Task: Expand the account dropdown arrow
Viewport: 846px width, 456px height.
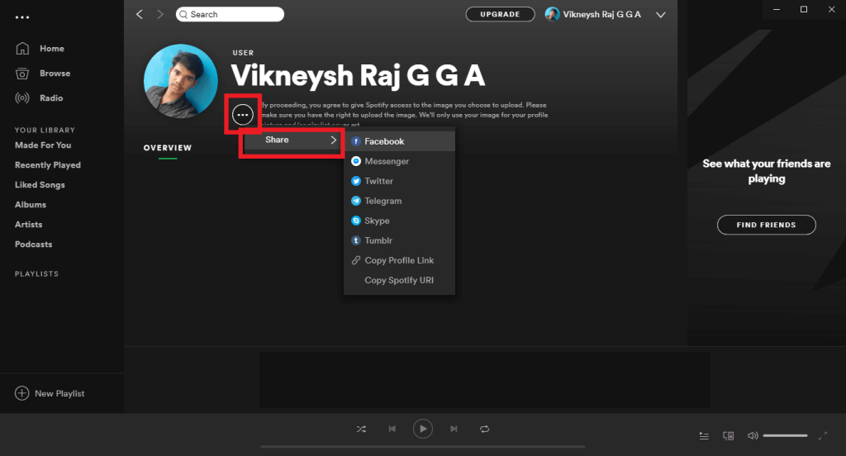Action: pyautogui.click(x=660, y=15)
